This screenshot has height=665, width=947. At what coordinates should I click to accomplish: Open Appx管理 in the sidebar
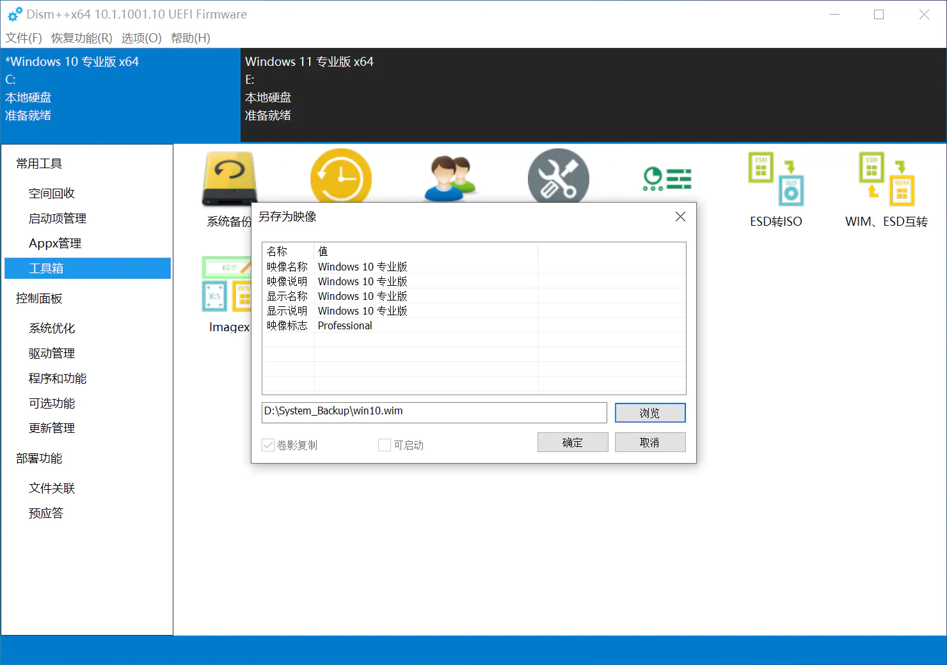(55, 243)
